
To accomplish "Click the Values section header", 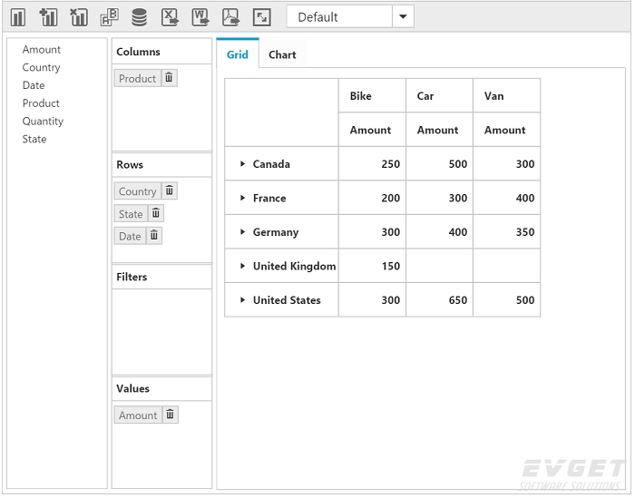I will pos(161,388).
